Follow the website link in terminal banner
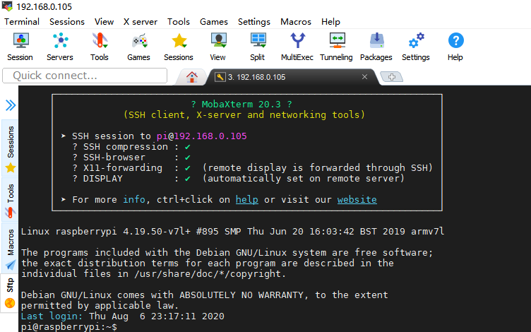 357,199
